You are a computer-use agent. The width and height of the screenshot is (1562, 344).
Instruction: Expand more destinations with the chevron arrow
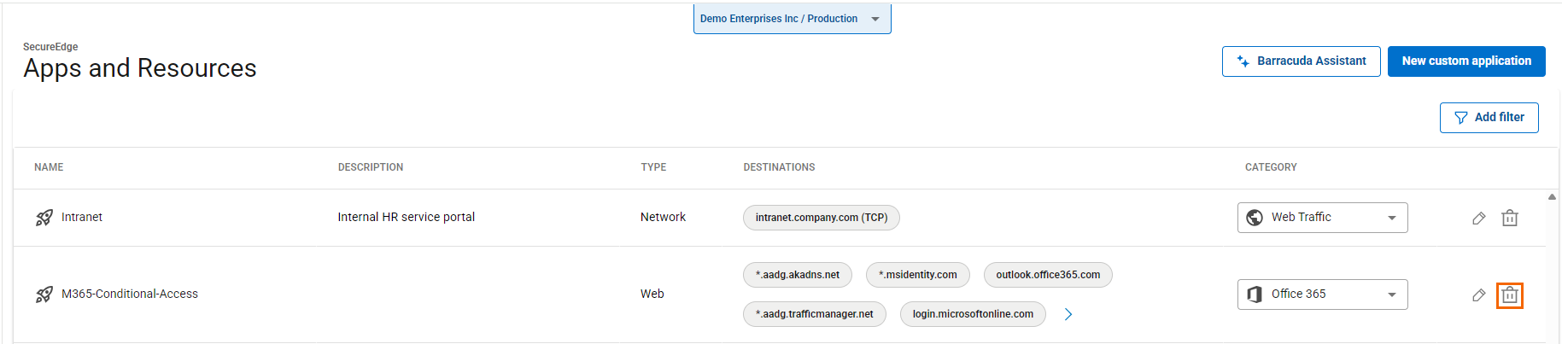1068,314
